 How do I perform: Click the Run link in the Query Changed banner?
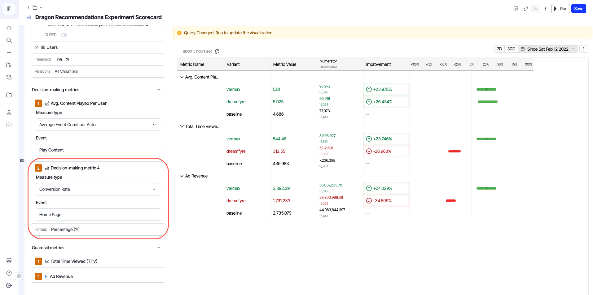pyautogui.click(x=219, y=33)
